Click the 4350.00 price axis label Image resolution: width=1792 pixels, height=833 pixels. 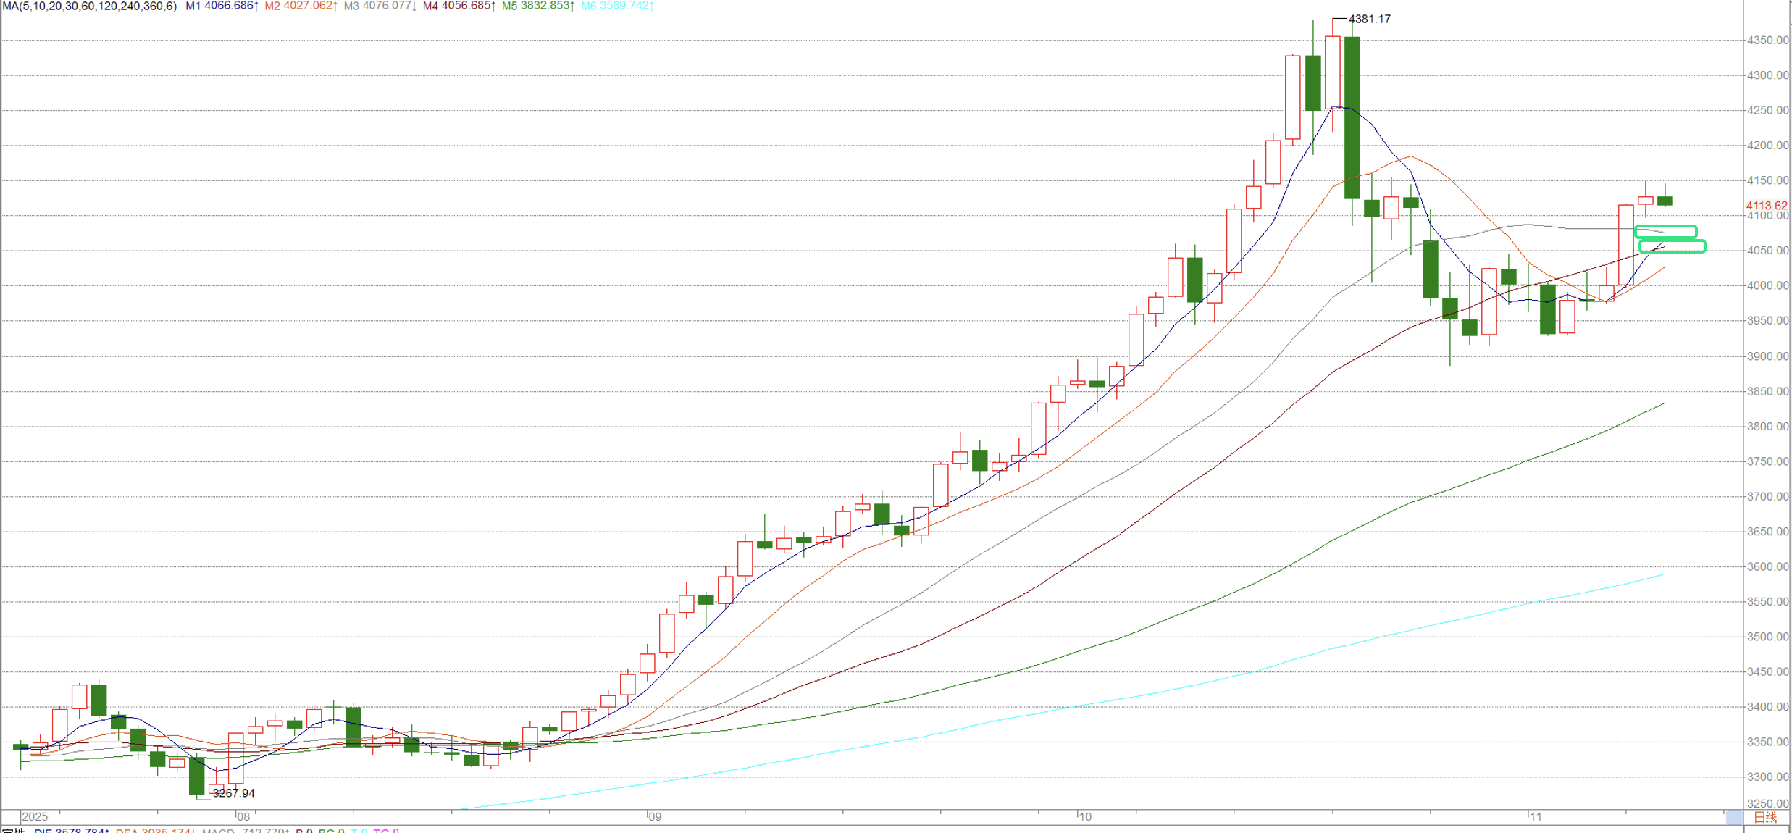[1767, 41]
